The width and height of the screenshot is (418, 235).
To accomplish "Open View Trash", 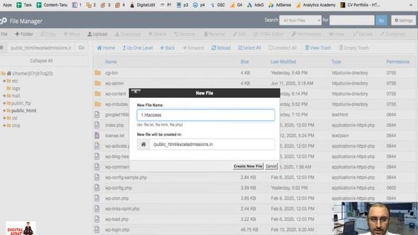I will (x=318, y=48).
